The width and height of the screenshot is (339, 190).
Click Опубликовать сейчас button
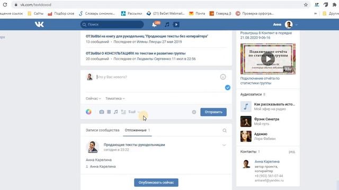(156, 183)
